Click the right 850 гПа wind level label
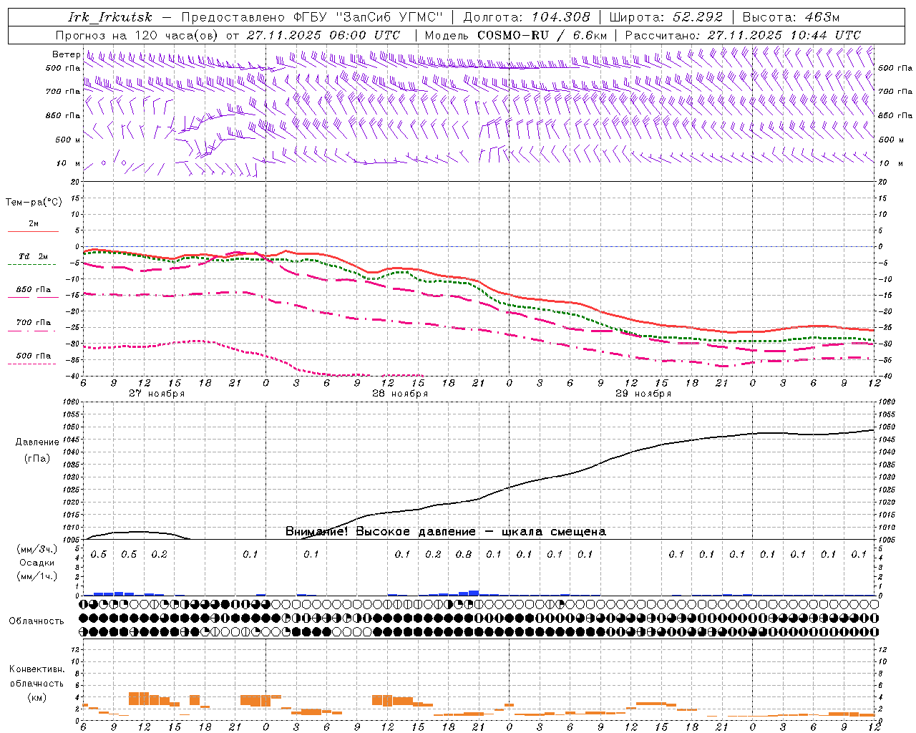Screen dimensions: 916x733 [895, 116]
